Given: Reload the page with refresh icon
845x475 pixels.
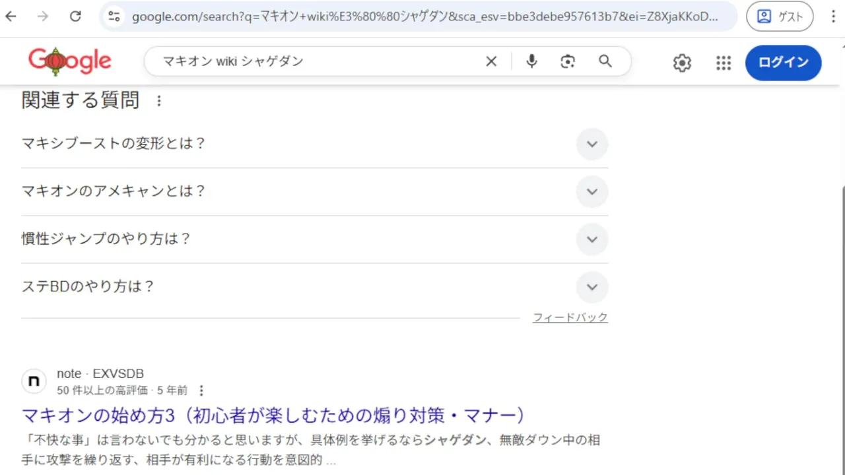Looking at the screenshot, I should (75, 16).
